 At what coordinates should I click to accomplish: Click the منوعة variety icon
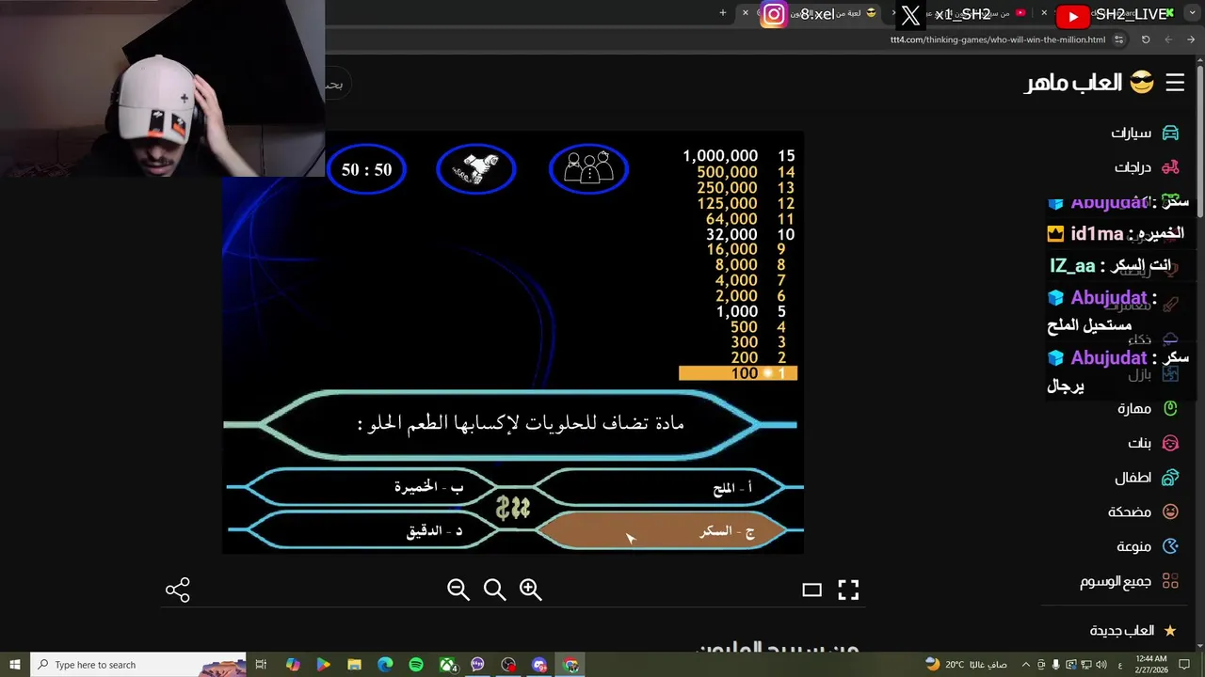click(1170, 546)
